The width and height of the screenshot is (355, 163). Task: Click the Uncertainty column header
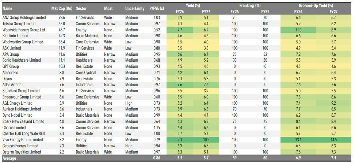(135, 8)
